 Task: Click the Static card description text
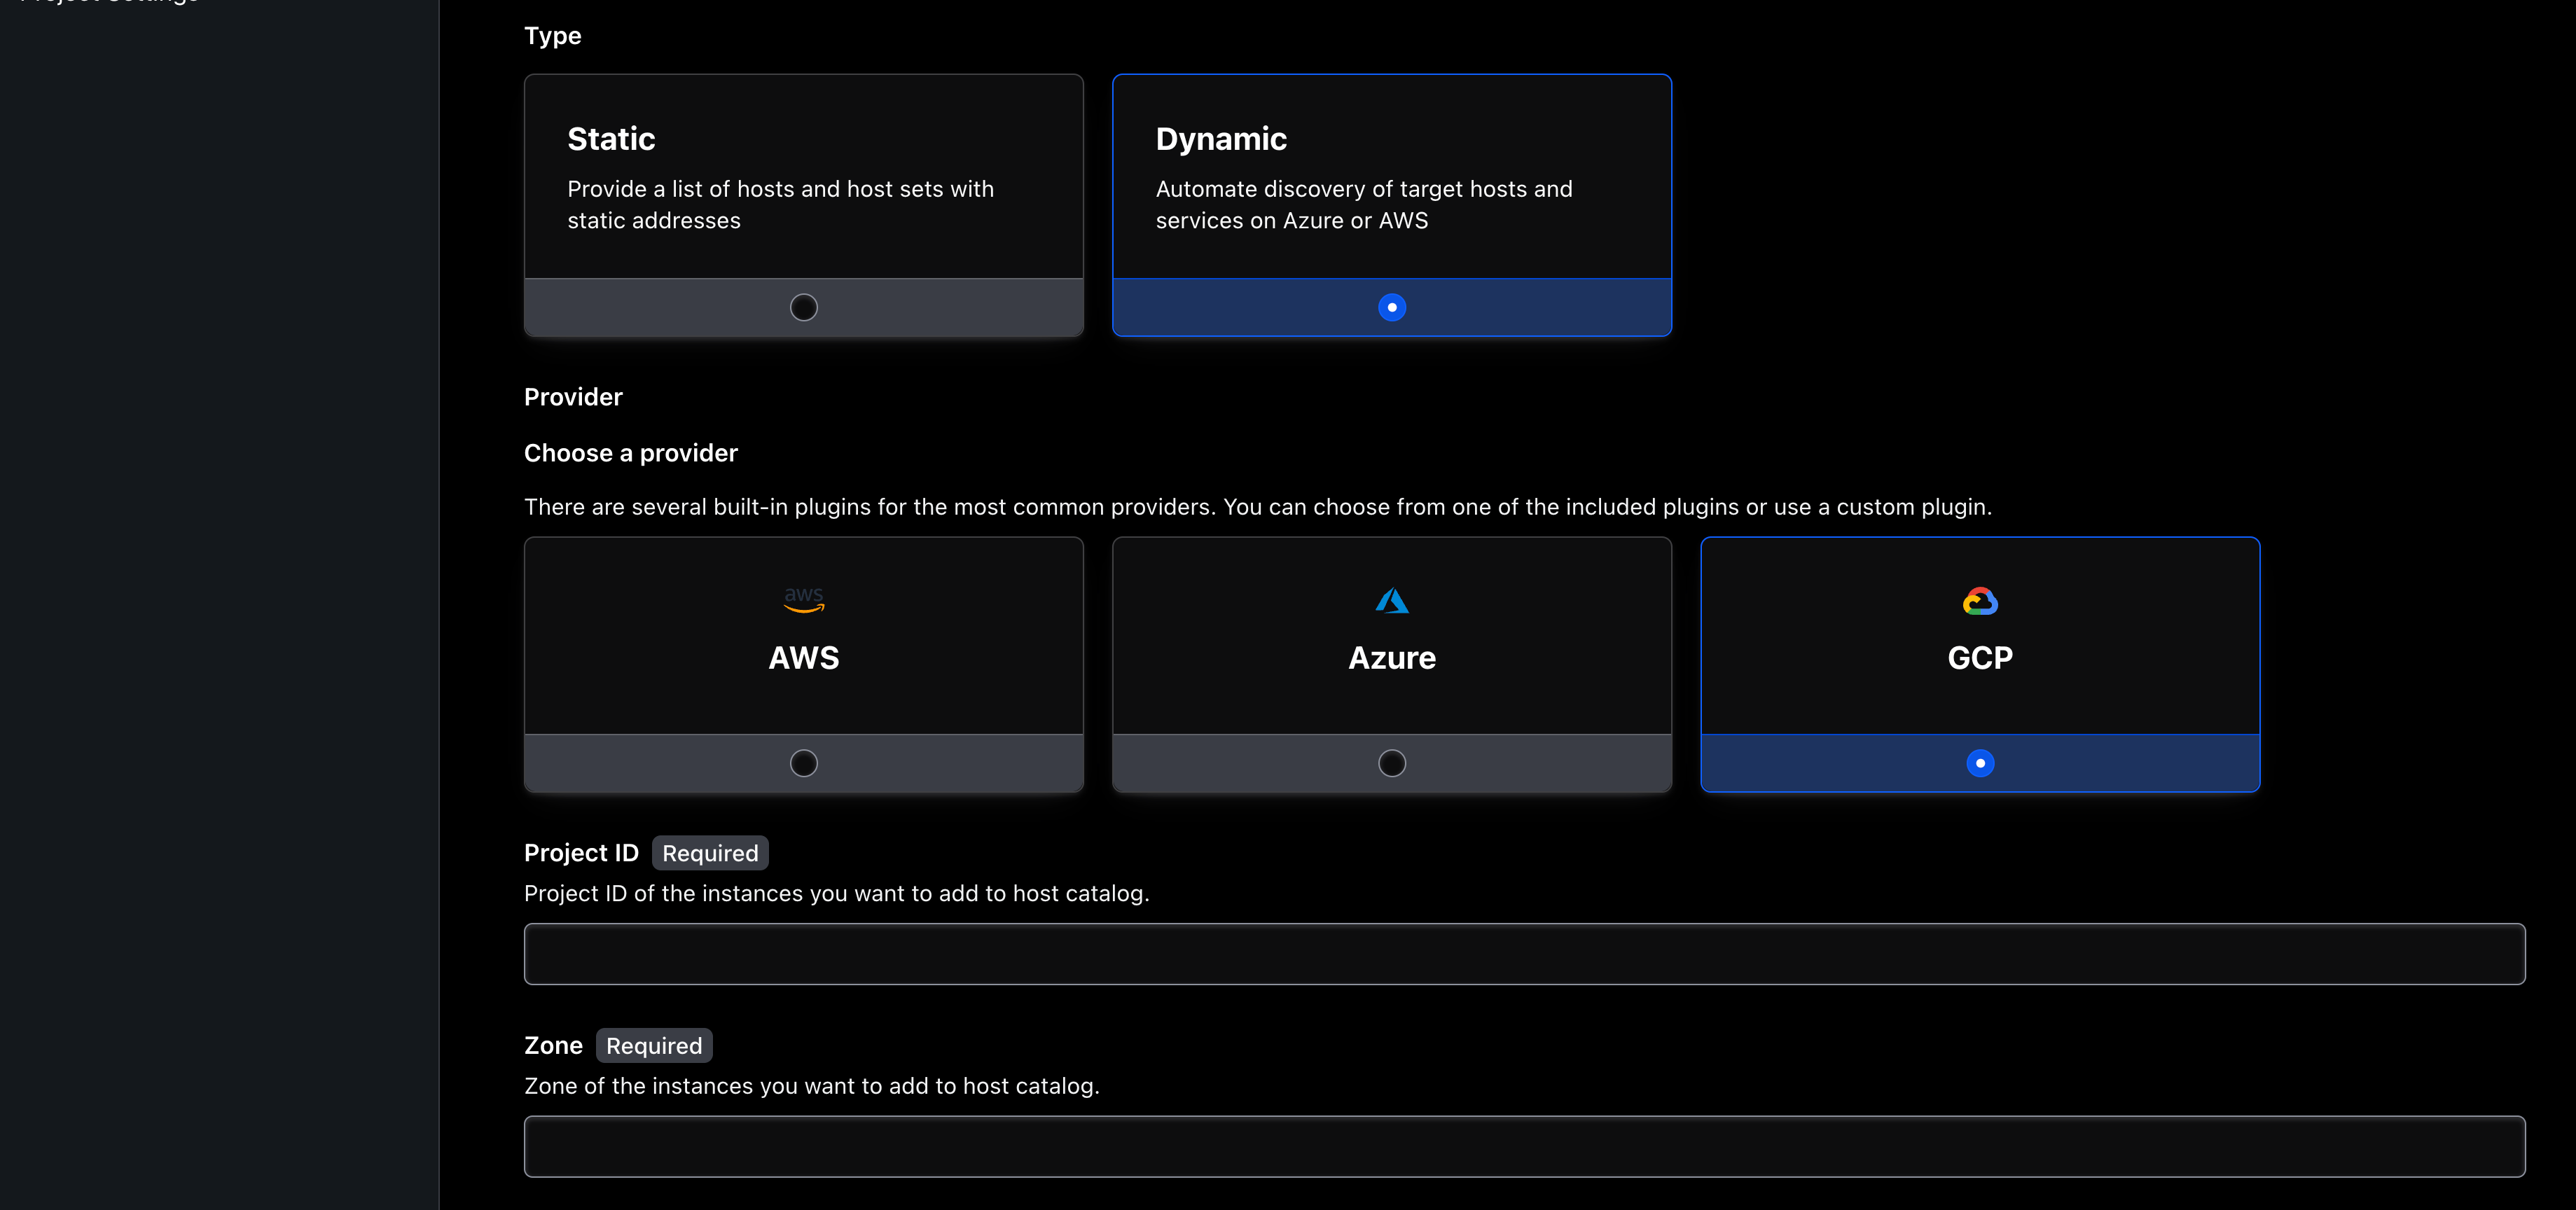780,205
